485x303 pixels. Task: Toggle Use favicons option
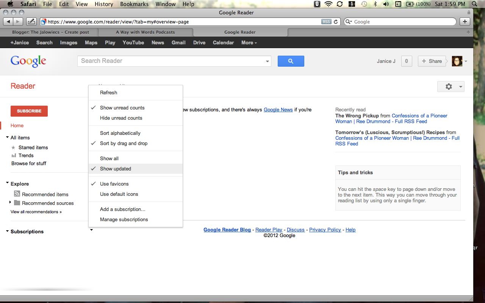tap(136, 184)
